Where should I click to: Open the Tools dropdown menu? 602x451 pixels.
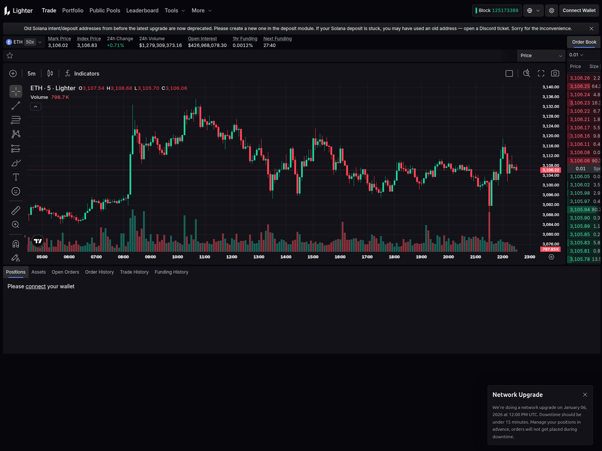pos(175,11)
